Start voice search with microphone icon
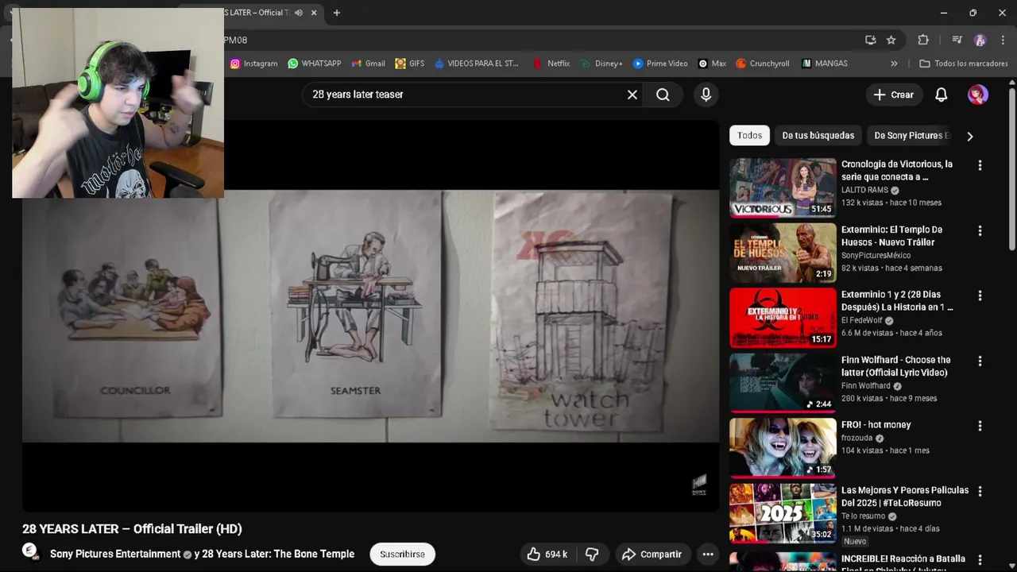The height and width of the screenshot is (572, 1017). (x=706, y=95)
